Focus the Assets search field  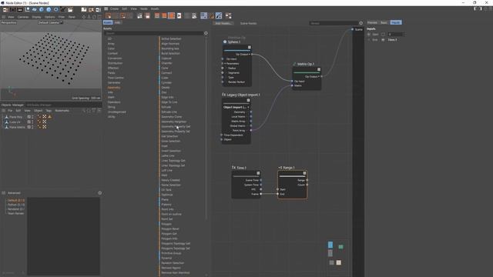click(x=153, y=33)
